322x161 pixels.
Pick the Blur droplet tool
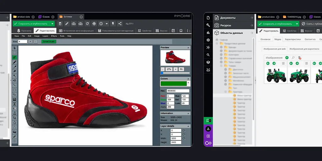(x=14, y=122)
